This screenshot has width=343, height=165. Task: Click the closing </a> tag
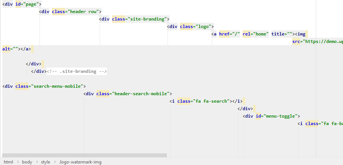26,49
